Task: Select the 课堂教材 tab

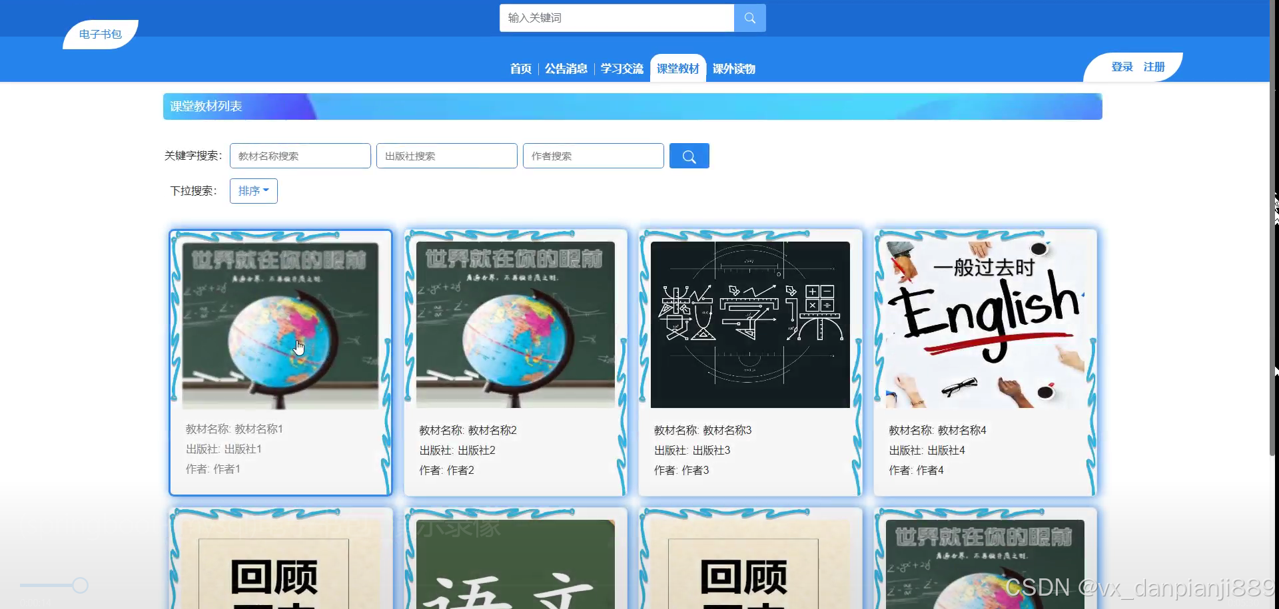Action: point(677,69)
